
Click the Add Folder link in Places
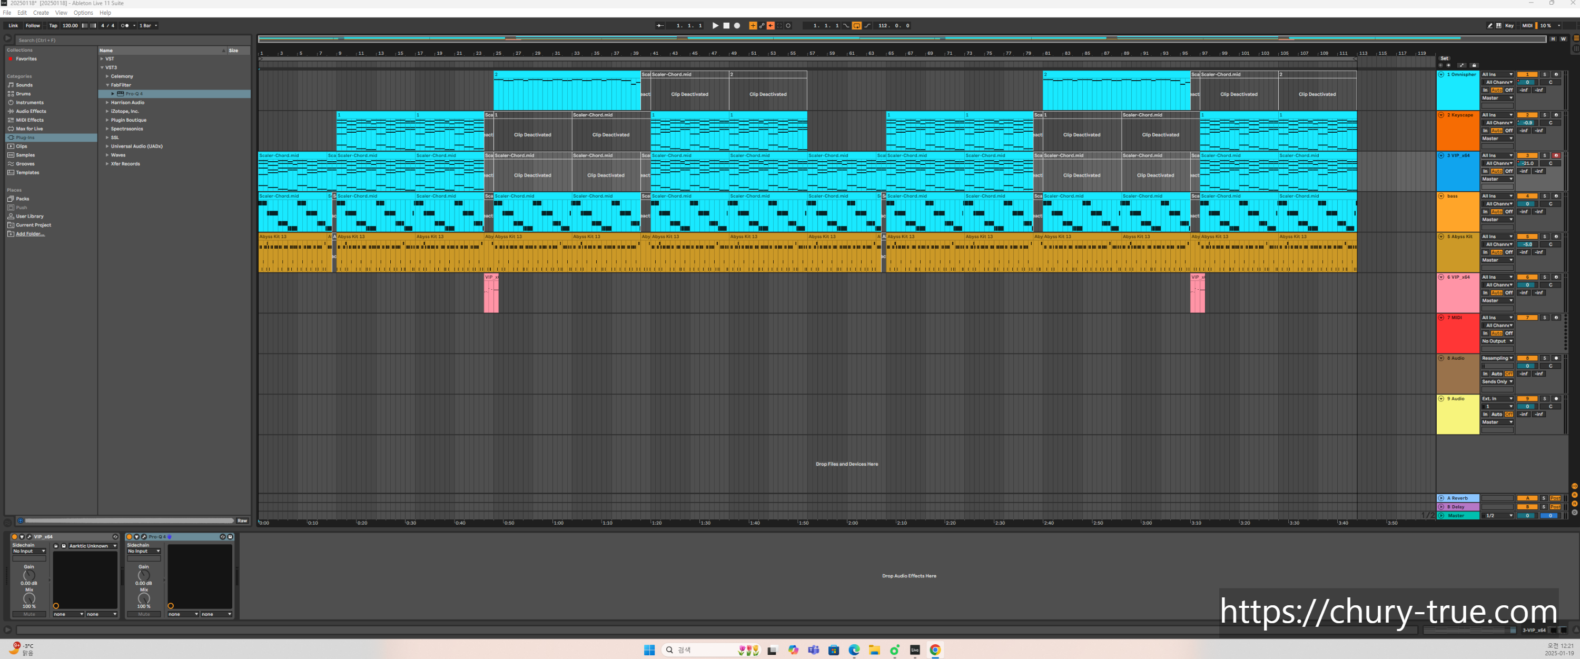click(x=30, y=234)
